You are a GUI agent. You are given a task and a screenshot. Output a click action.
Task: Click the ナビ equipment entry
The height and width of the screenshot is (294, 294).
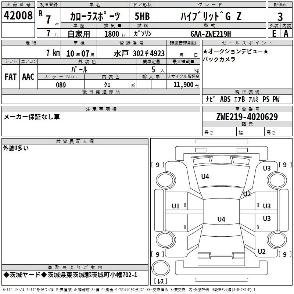(x=210, y=99)
